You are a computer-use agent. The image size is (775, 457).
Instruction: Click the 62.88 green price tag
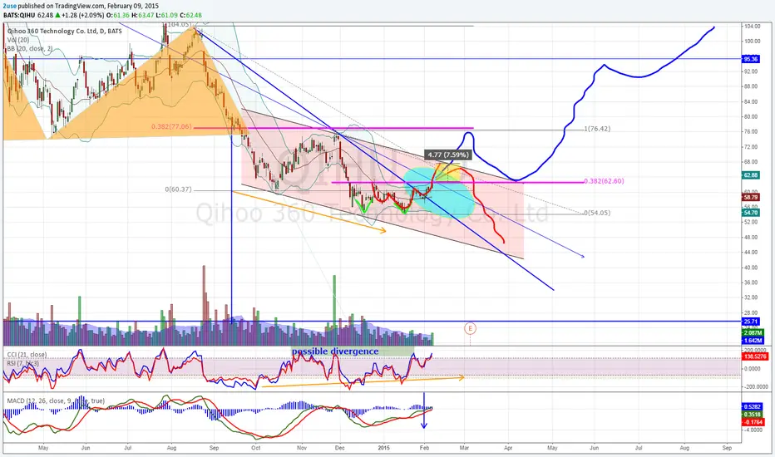coord(751,174)
